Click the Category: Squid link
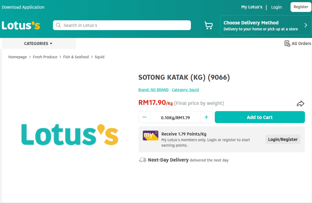 (x=186, y=90)
